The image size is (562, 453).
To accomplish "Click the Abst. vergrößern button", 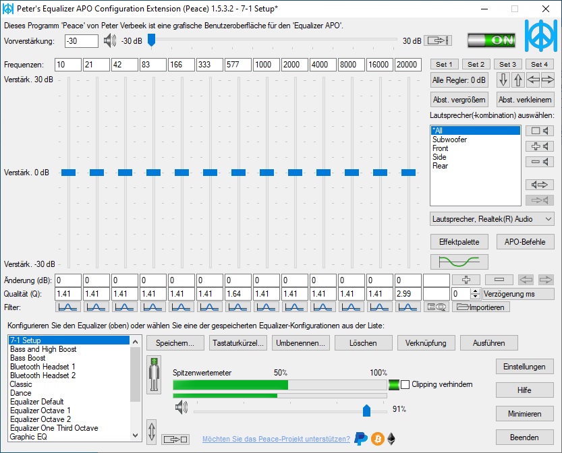I will (x=459, y=100).
